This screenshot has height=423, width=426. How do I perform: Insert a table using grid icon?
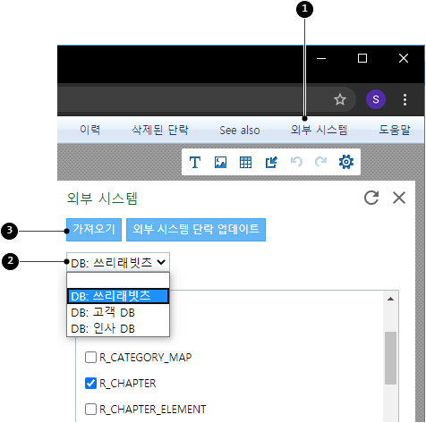[245, 163]
